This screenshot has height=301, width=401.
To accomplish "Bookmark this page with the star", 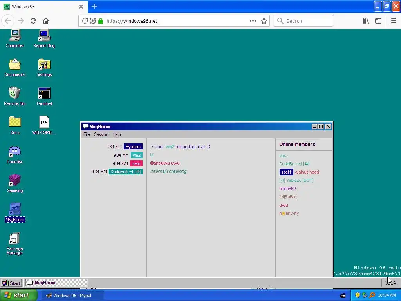I will (x=264, y=21).
